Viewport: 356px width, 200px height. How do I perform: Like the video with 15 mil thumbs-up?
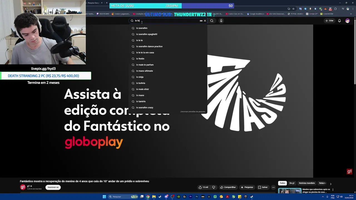[x=203, y=187]
